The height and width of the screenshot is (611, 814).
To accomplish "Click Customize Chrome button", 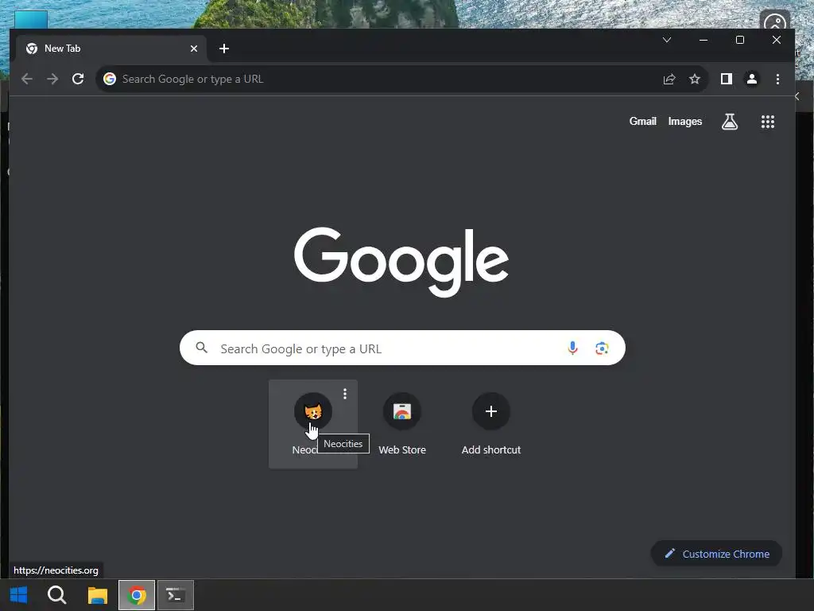I will [716, 554].
